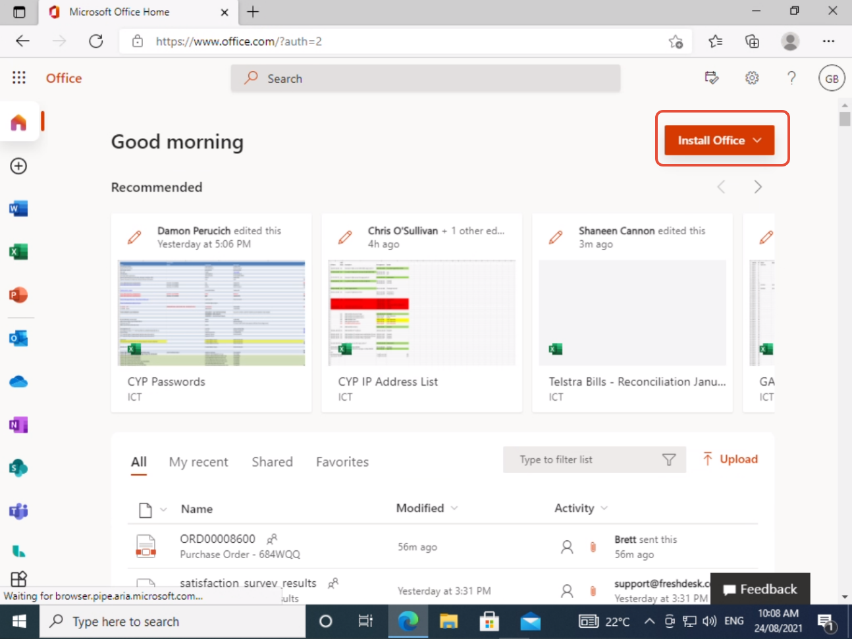Viewport: 852px width, 639px height.
Task: Open the Bookings app in sidebar
Action: [x=18, y=551]
